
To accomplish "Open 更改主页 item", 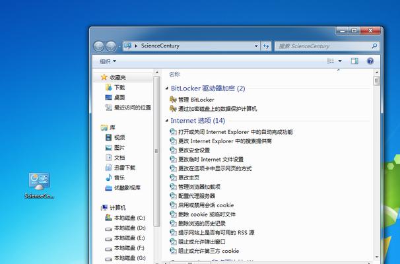I will (184, 178).
